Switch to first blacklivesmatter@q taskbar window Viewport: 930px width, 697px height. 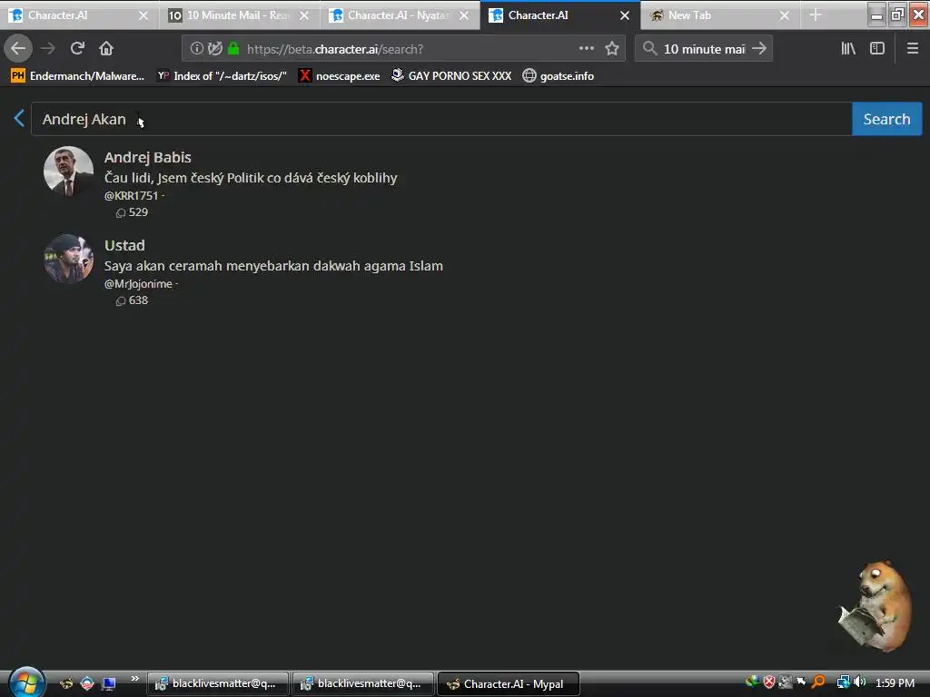click(x=218, y=683)
